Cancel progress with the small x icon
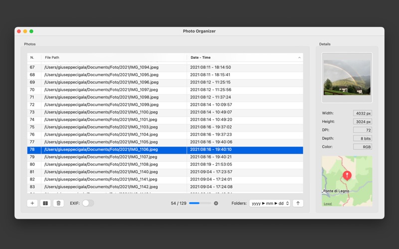The image size is (399, 249). point(216,203)
